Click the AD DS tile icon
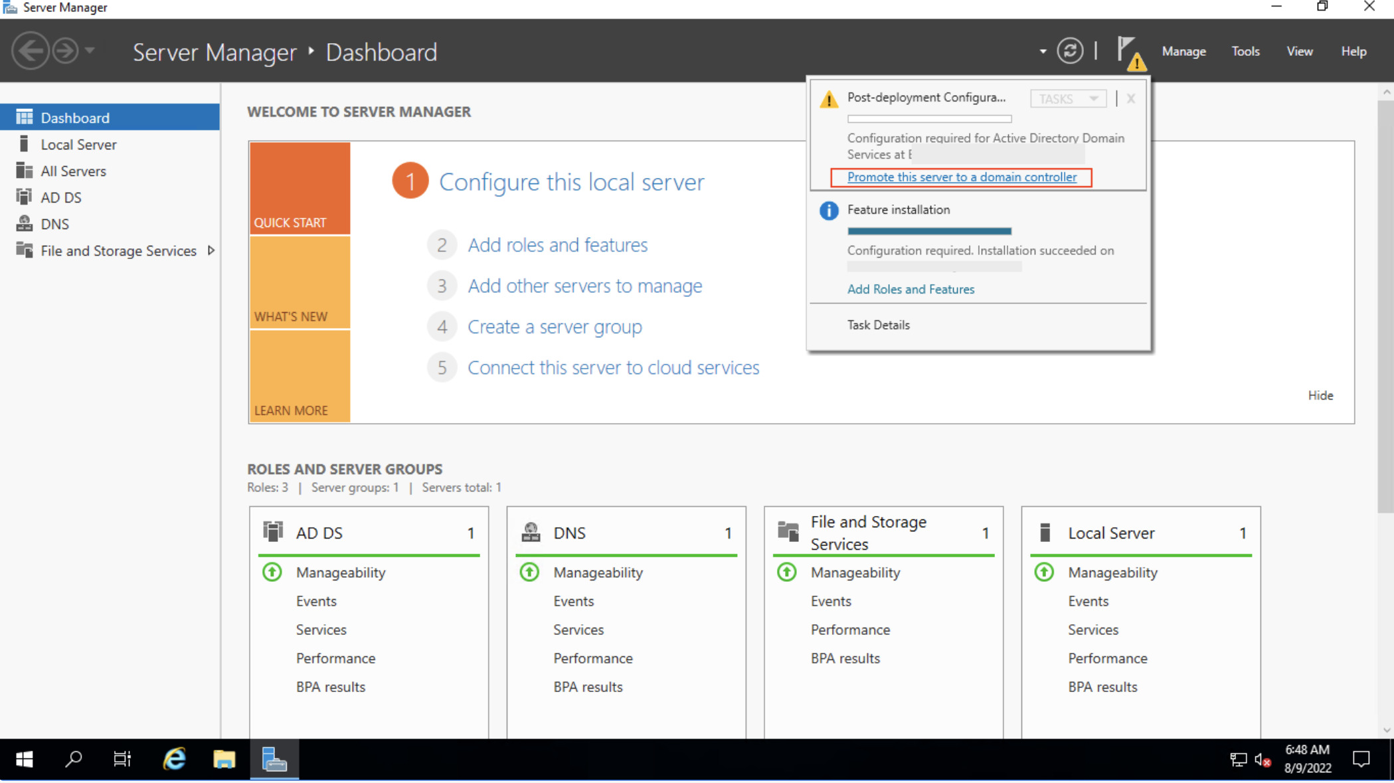The image size is (1394, 783). click(x=273, y=531)
